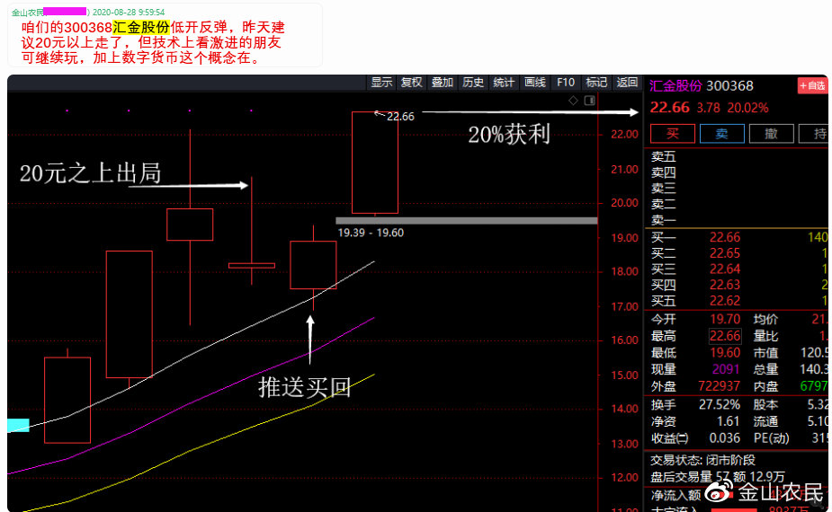832x512 pixels.
Task: Click the 净资 value 1.61
Action: pos(728,422)
